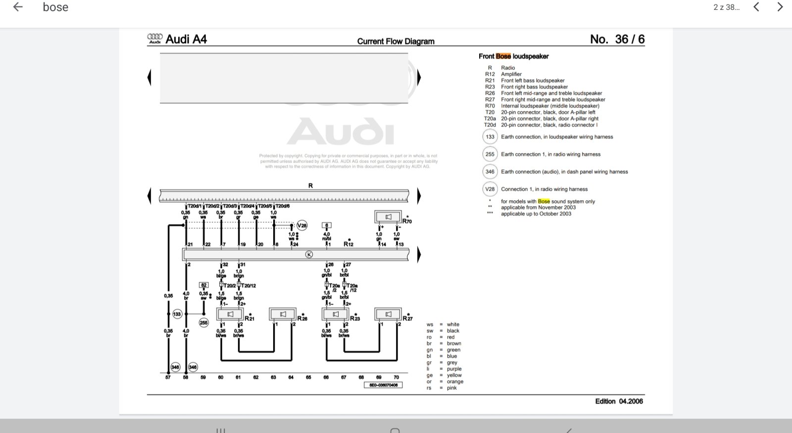This screenshot has height=433, width=792.
Task: Tap 'R21 Front left bass loudspeaker' legend line
Action: pos(525,81)
